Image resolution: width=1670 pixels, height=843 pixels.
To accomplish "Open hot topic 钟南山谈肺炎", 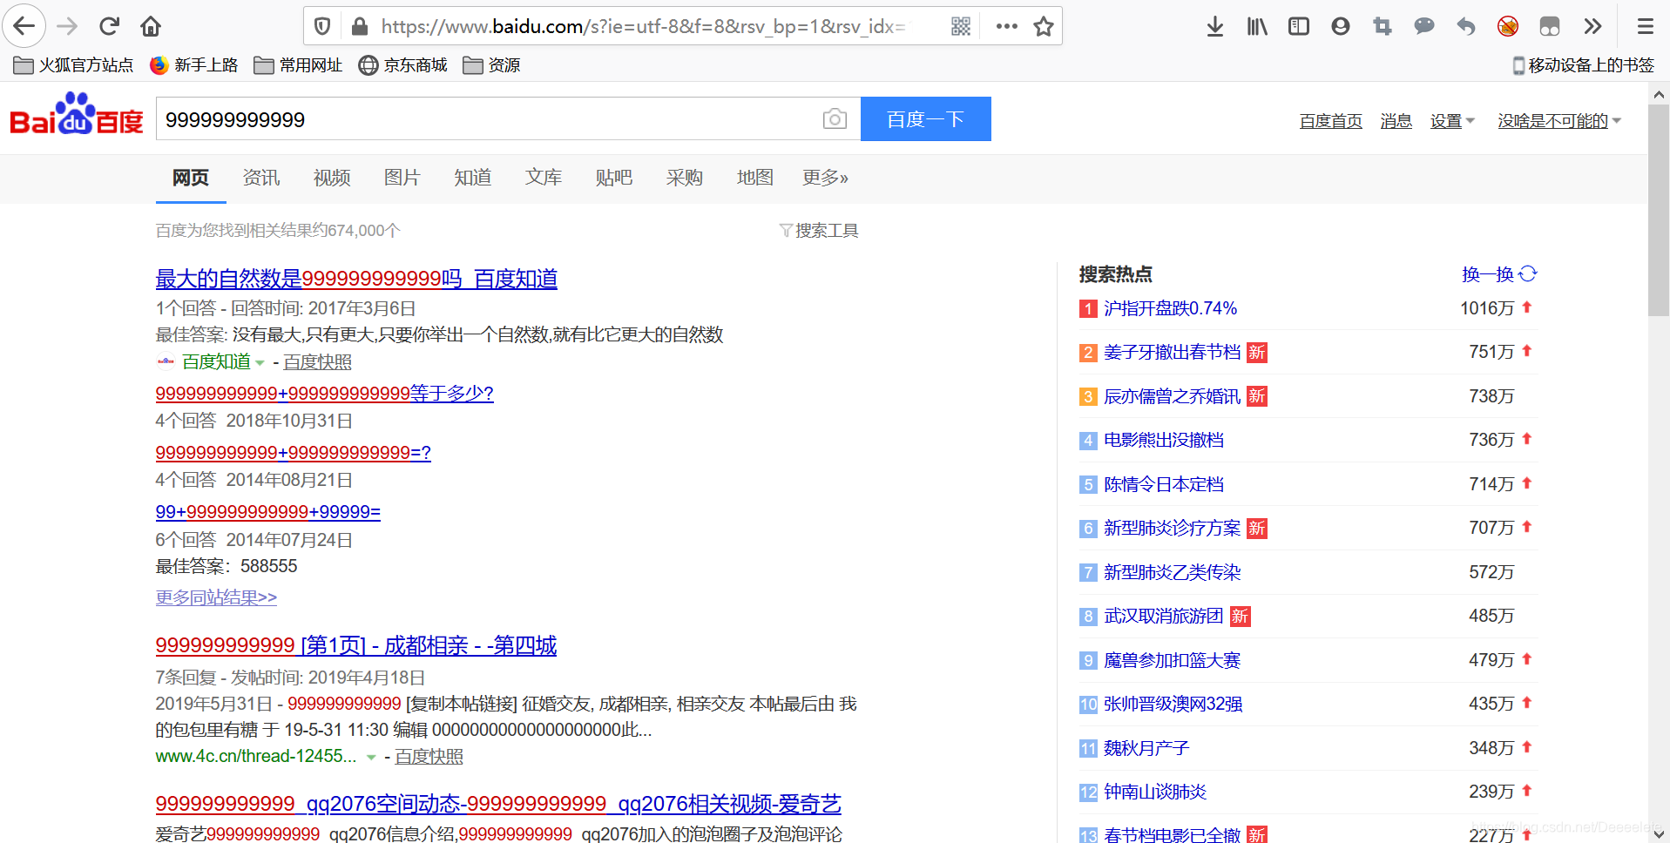I will tap(1155, 792).
